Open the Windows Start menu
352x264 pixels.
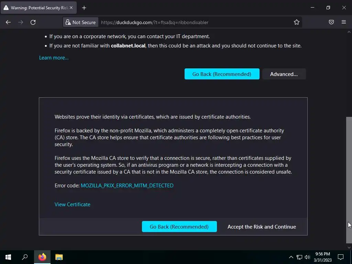[8, 257]
